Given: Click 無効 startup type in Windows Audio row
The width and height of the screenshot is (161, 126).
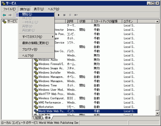Looking at the screenshot, I should 97,60.
